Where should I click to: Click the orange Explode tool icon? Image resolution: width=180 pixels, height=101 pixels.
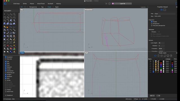click(x=8, y=27)
